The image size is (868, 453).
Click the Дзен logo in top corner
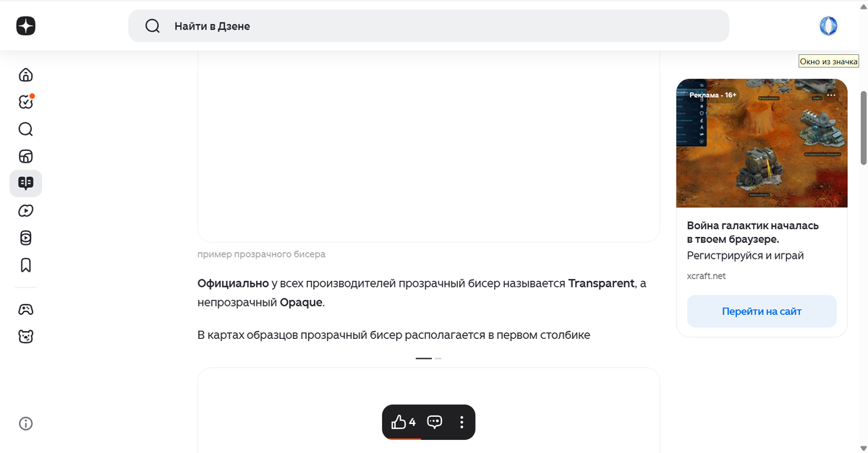pos(25,25)
